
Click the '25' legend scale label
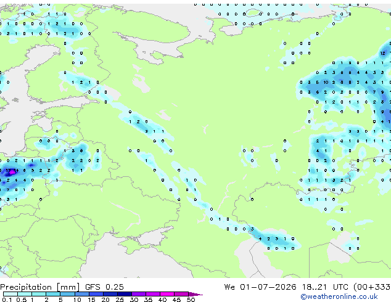(120, 300)
